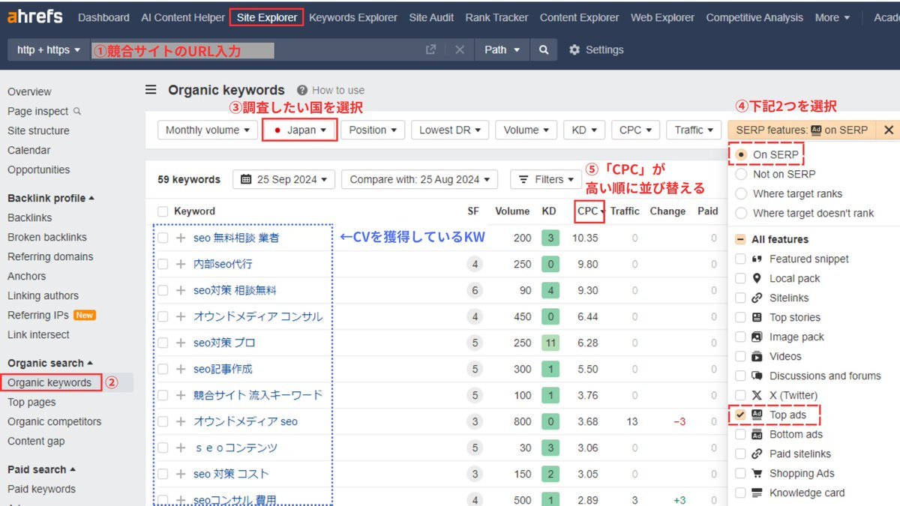The height and width of the screenshot is (506, 900).
Task: Open the KD filter dropdown
Action: (584, 130)
